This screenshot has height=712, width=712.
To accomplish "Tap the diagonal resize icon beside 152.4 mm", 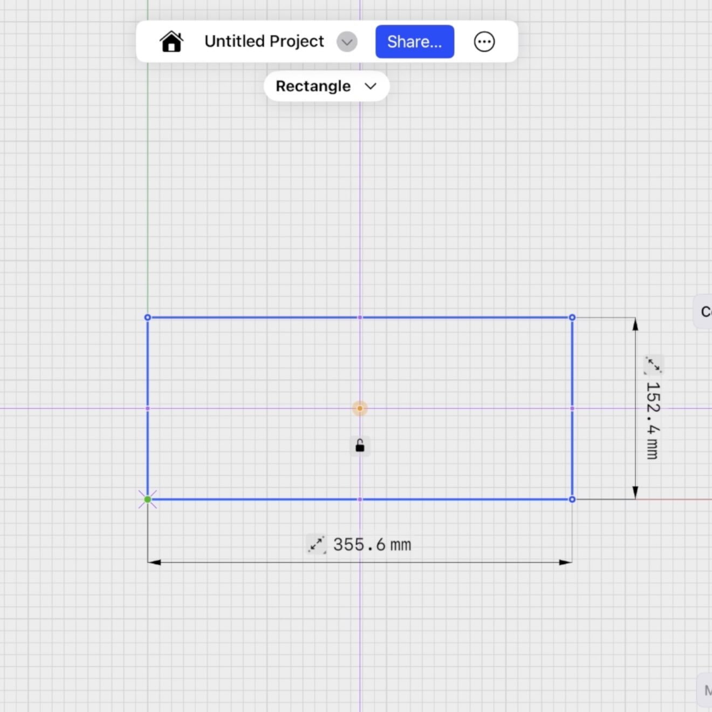I will point(653,366).
